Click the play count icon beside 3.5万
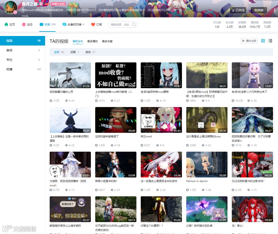This screenshot has height=234, width=278. 51,101
